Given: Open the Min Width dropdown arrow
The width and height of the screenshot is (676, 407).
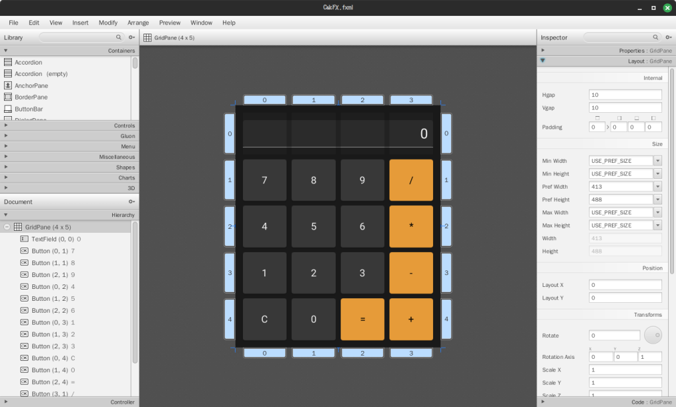Looking at the screenshot, I should coord(658,161).
